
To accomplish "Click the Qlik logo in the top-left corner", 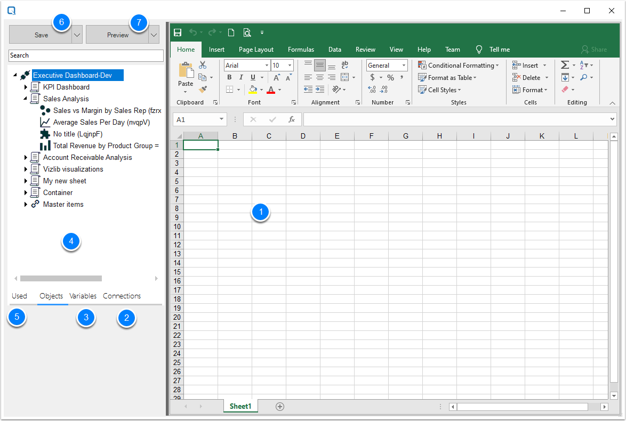I will (11, 10).
